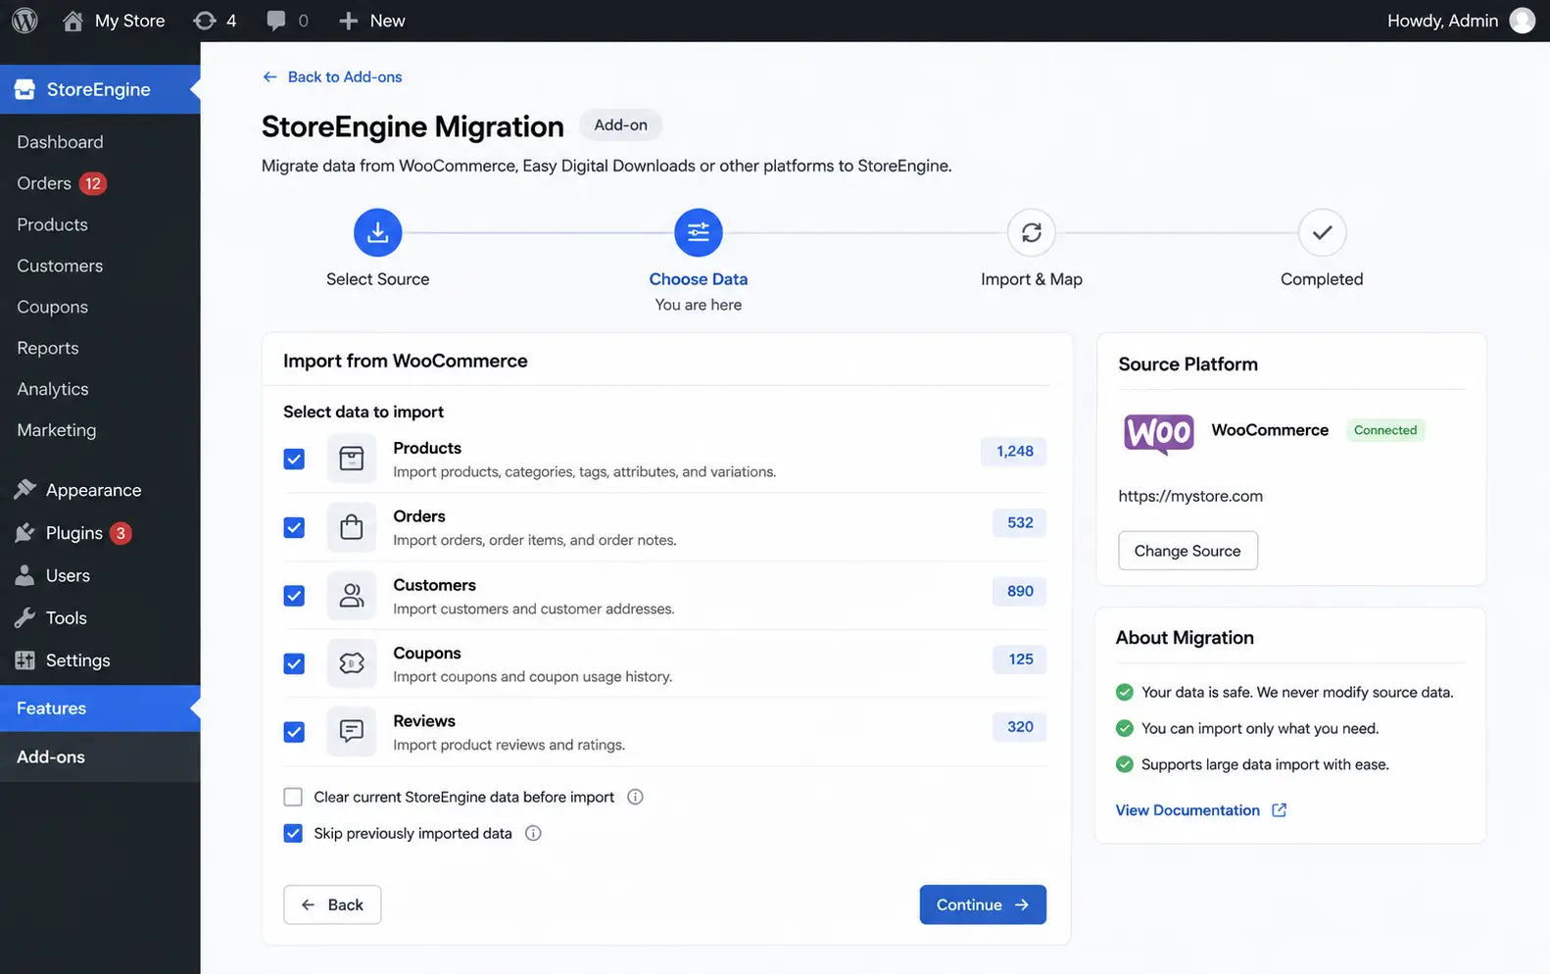Click the Howdy, Admin account link

point(1442,21)
